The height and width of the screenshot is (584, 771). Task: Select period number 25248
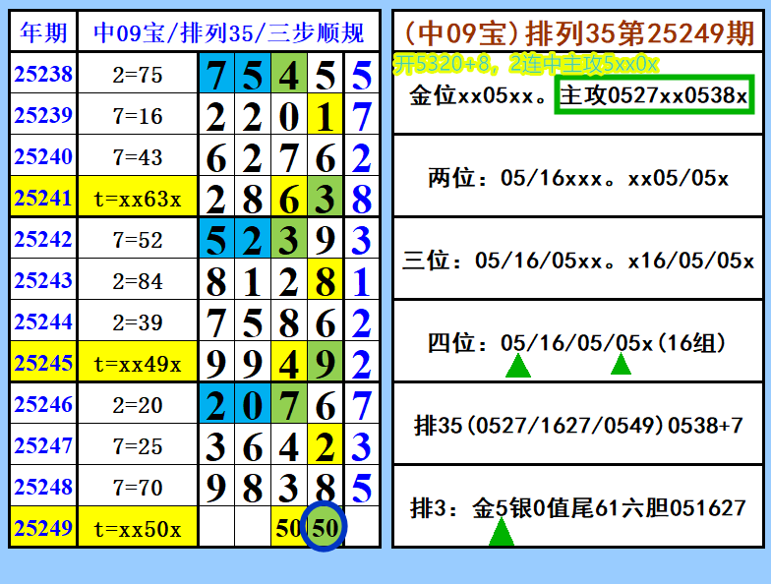(x=43, y=487)
